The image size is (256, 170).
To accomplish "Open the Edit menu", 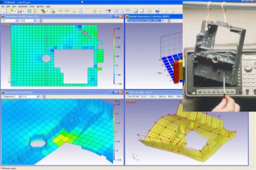I will 8,6.
